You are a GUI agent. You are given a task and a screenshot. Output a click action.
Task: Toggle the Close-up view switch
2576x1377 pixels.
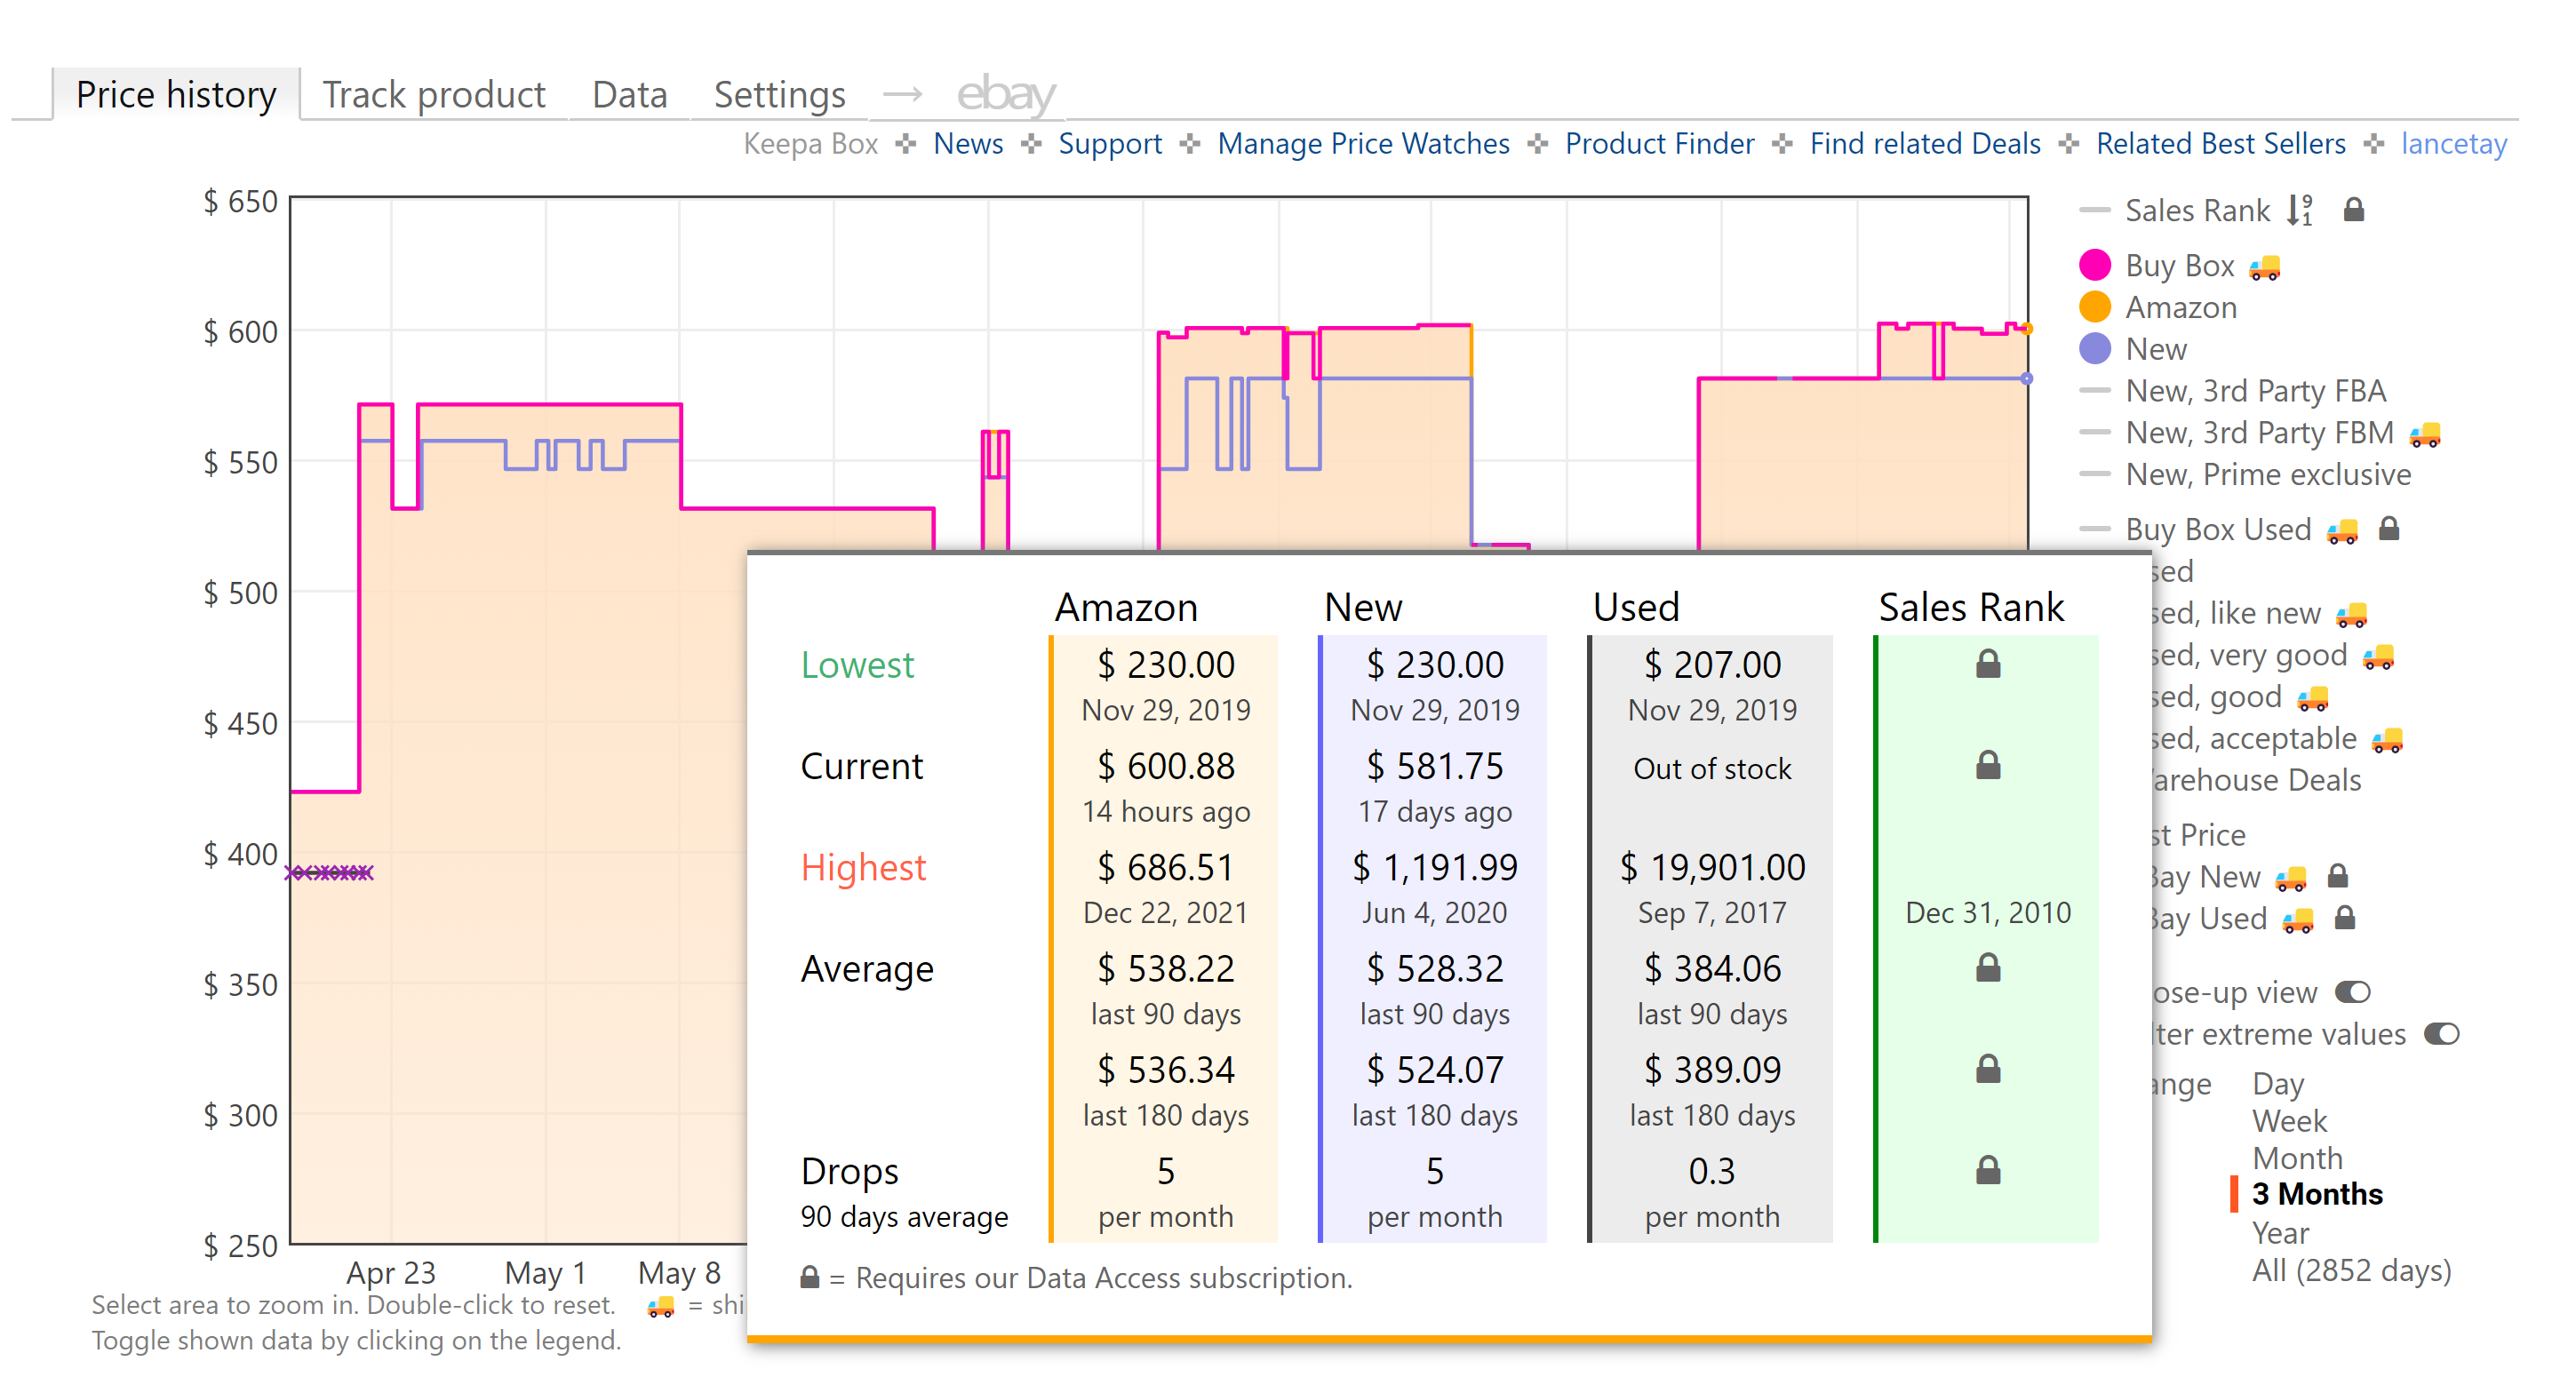[2352, 992]
